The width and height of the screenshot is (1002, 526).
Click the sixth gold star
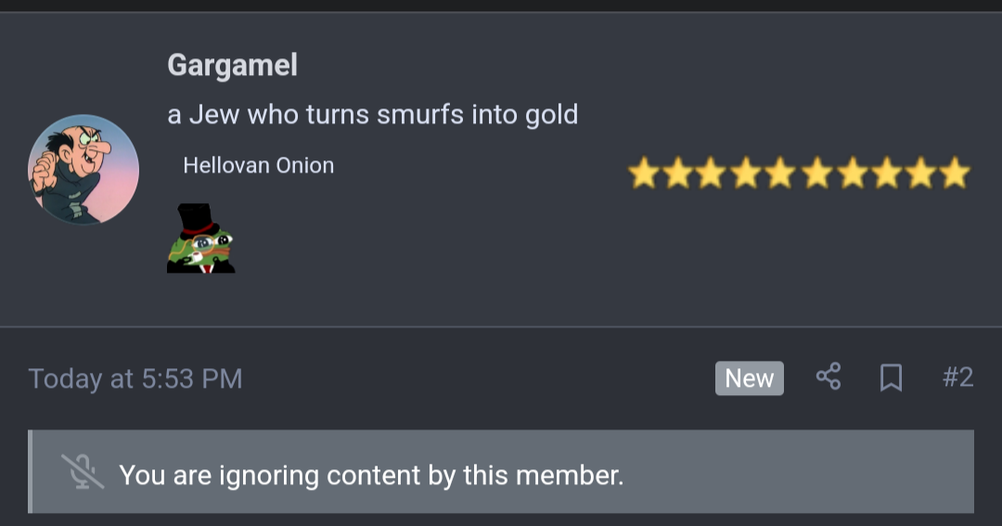click(816, 173)
